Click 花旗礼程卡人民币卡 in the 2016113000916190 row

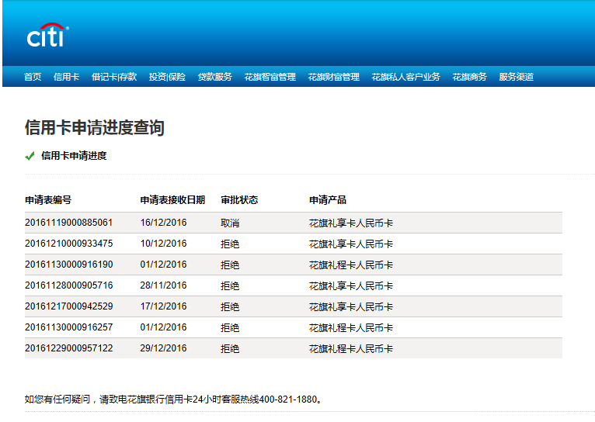coord(351,265)
